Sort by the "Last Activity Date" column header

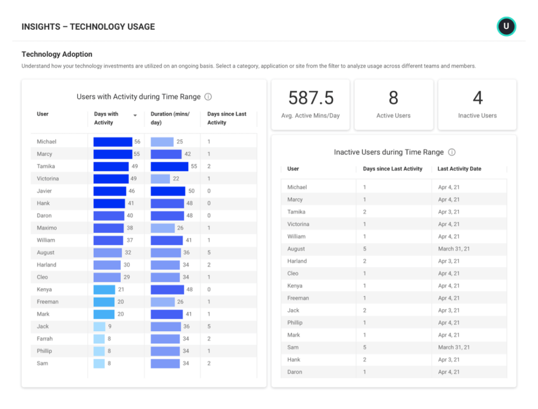pos(459,169)
